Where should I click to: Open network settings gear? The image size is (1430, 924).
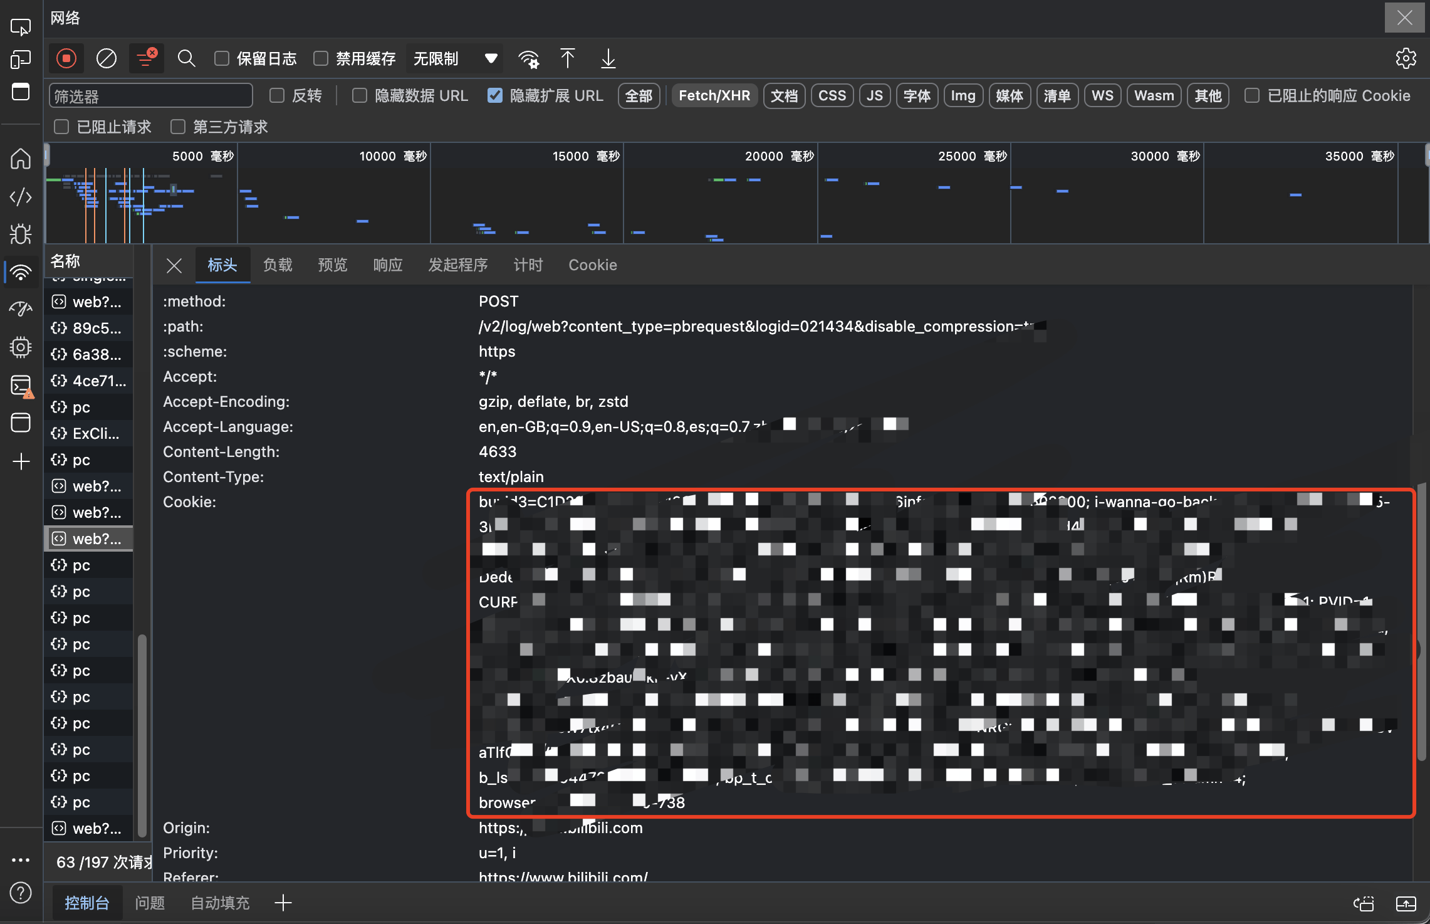(x=1406, y=58)
